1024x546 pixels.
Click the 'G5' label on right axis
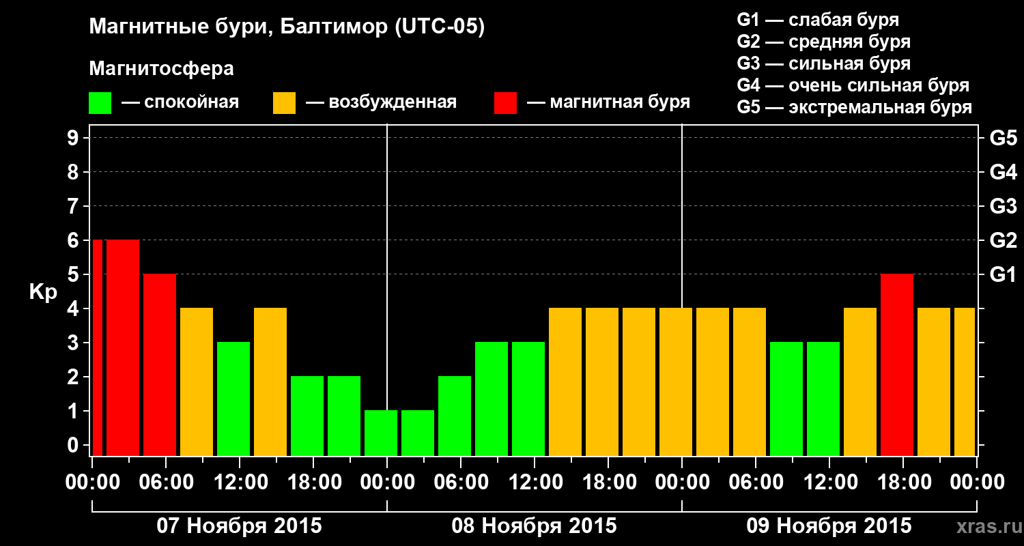(x=1003, y=139)
